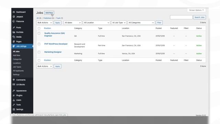Click the Search Jobs button

pos(199,17)
